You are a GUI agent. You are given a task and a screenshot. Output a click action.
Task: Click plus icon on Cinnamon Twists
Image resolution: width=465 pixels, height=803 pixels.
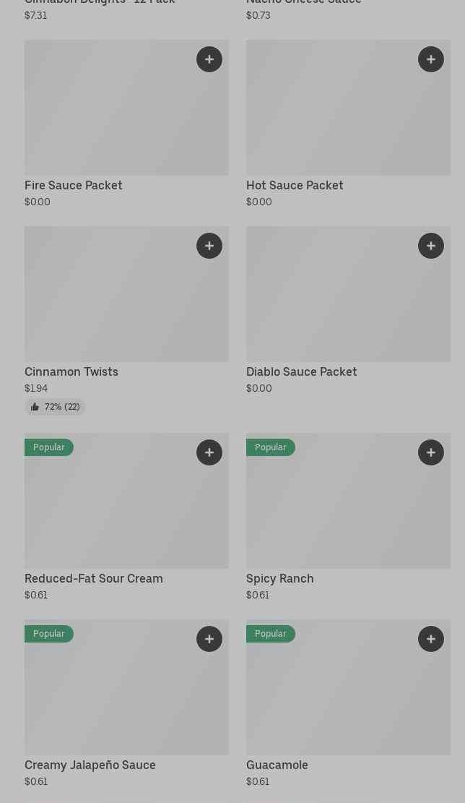point(209,246)
